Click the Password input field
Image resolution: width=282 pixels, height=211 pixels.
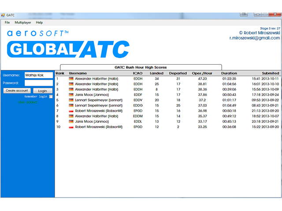coord(39,83)
